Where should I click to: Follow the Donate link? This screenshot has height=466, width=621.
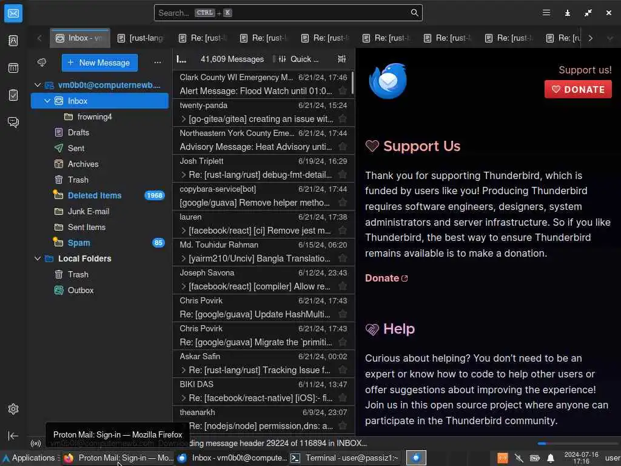click(386, 278)
